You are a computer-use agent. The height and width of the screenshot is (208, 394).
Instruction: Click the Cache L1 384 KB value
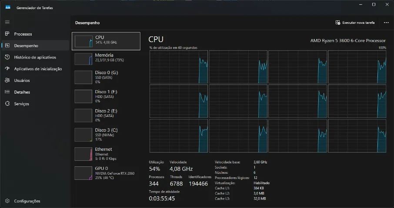(x=259, y=188)
